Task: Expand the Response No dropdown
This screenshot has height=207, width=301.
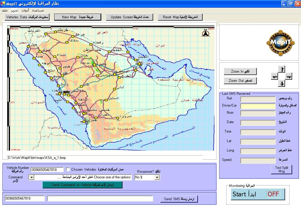Action: click(x=157, y=177)
